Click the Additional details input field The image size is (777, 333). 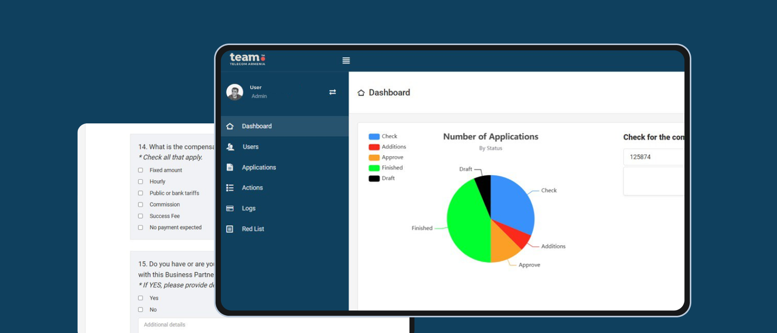point(273,325)
